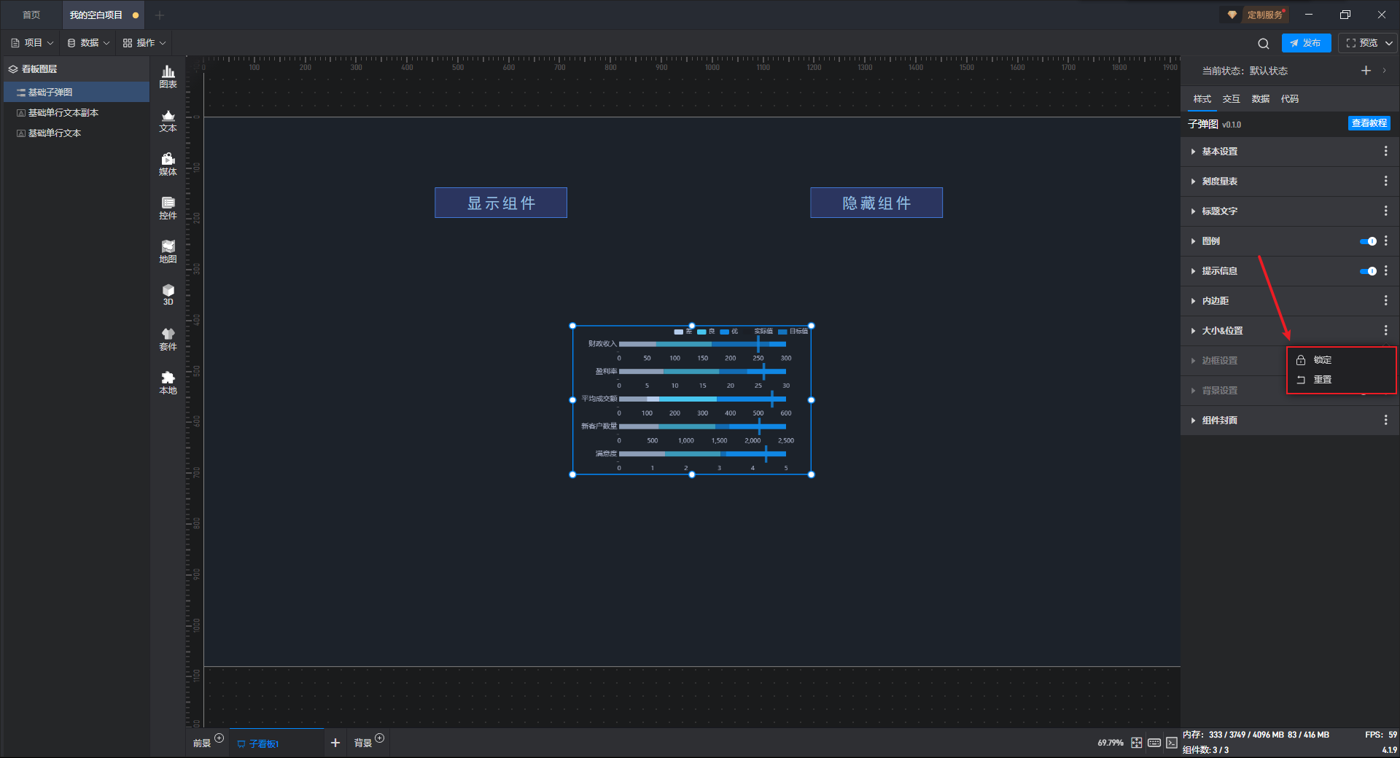Click the circled plus next to 前景

(219, 738)
